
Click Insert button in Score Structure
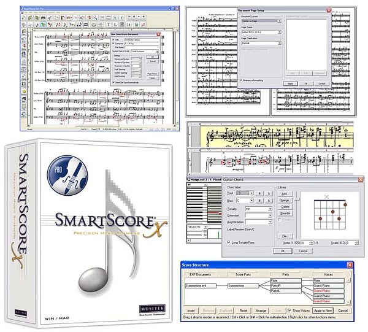(x=191, y=311)
